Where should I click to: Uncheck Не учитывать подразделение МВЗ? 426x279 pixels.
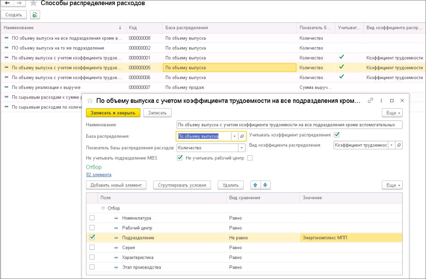[x=180, y=158]
